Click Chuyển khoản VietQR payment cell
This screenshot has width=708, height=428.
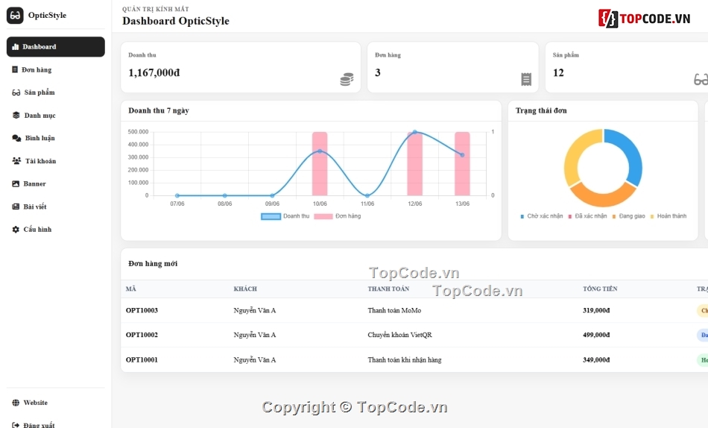coord(399,335)
